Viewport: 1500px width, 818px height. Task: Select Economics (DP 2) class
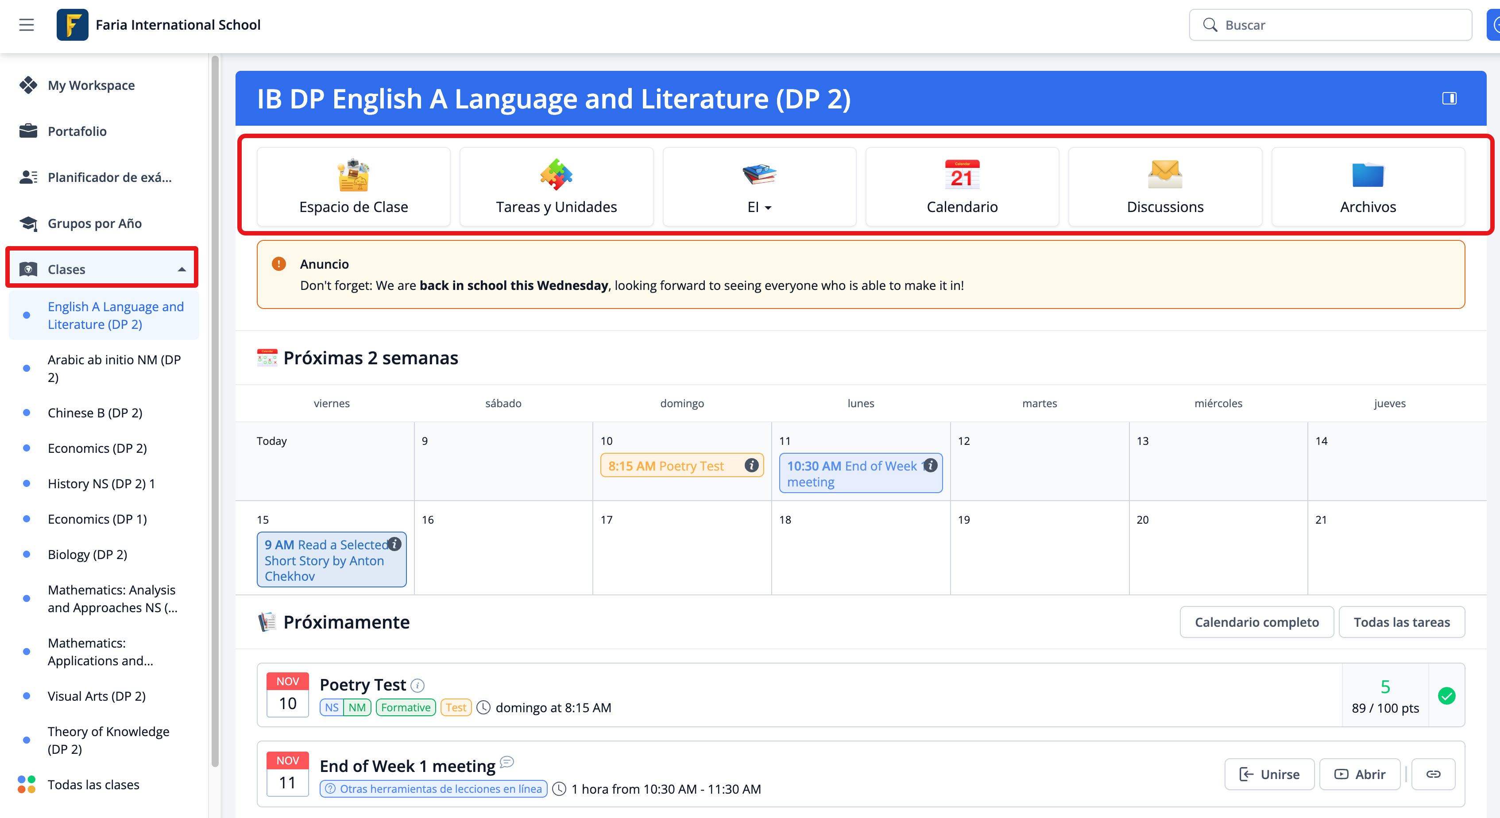point(97,448)
